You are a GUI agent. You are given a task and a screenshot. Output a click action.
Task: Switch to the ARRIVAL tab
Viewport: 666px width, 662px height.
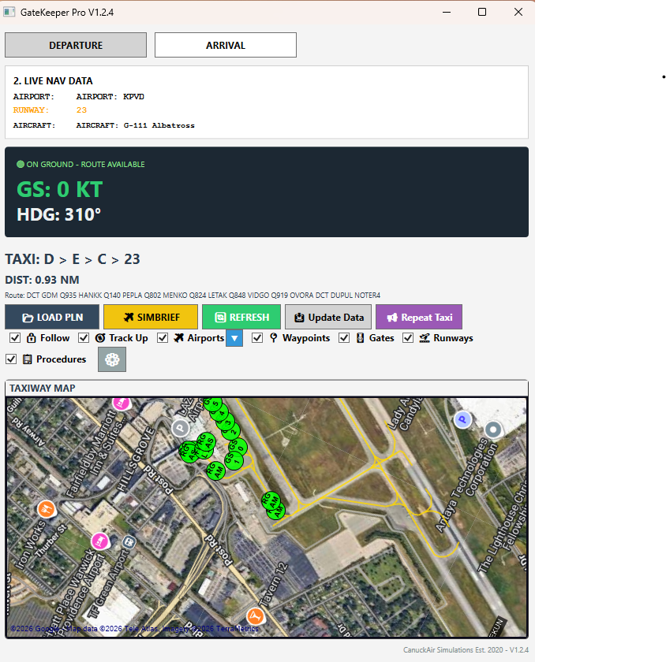click(x=226, y=45)
